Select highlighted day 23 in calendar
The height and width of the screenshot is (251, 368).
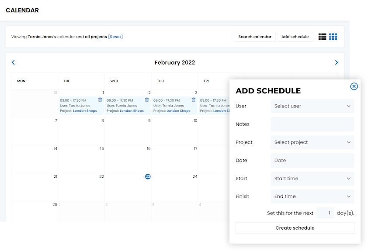click(148, 176)
